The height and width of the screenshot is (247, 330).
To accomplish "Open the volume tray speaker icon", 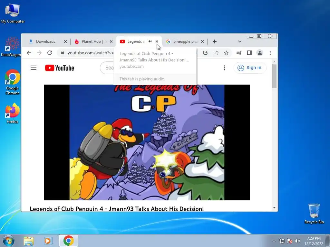I will [297, 241].
